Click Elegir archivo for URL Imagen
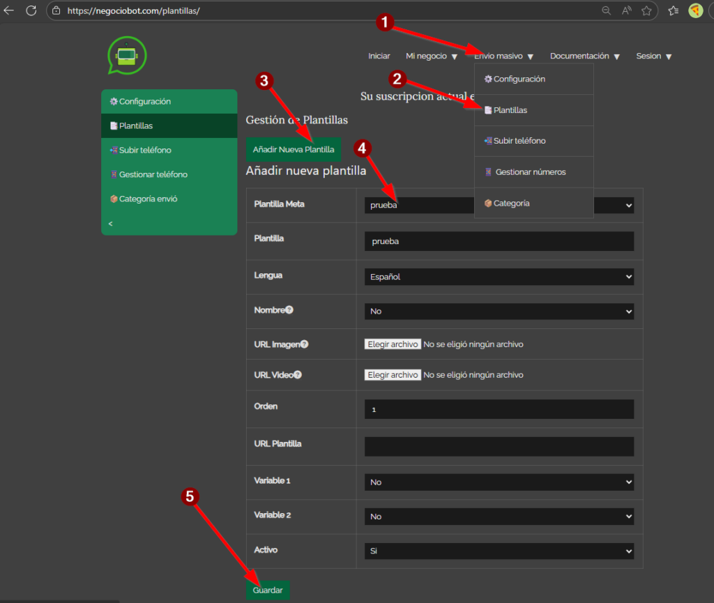The image size is (714, 603). (x=393, y=344)
